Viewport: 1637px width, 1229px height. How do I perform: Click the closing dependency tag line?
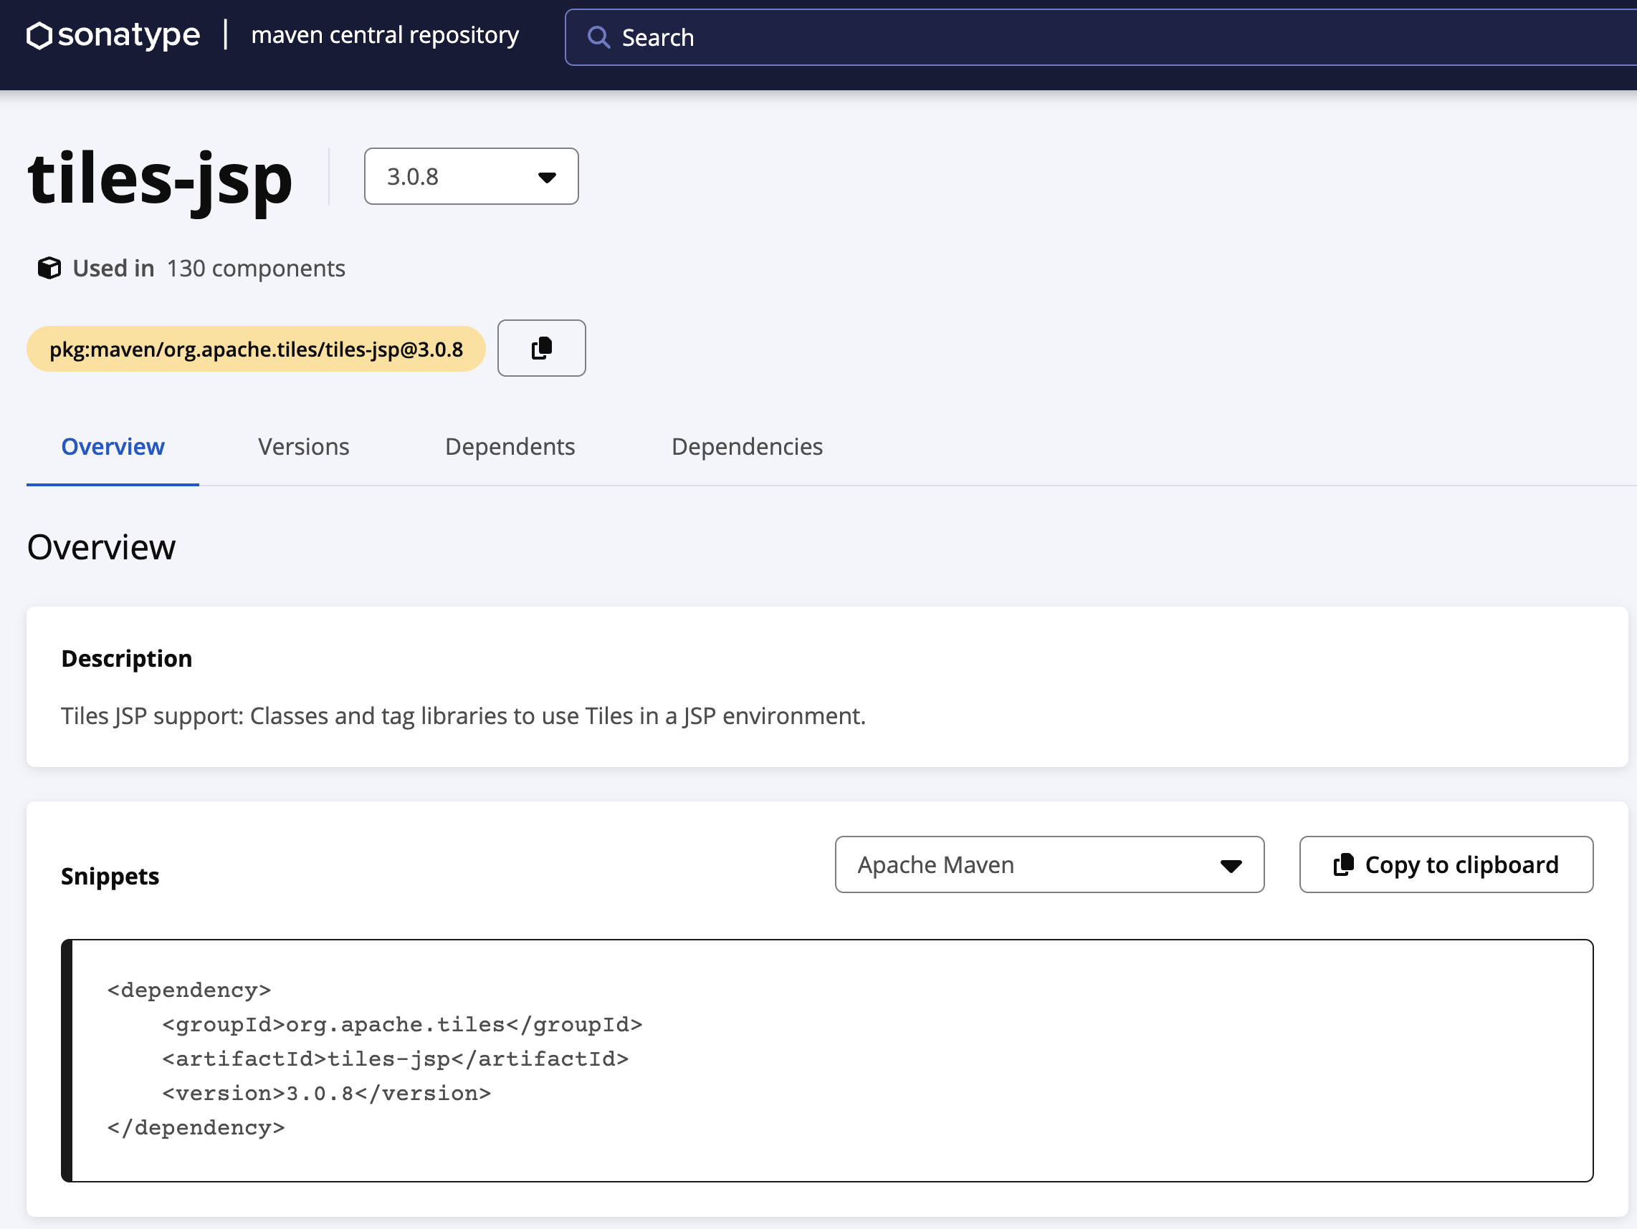pos(196,1127)
